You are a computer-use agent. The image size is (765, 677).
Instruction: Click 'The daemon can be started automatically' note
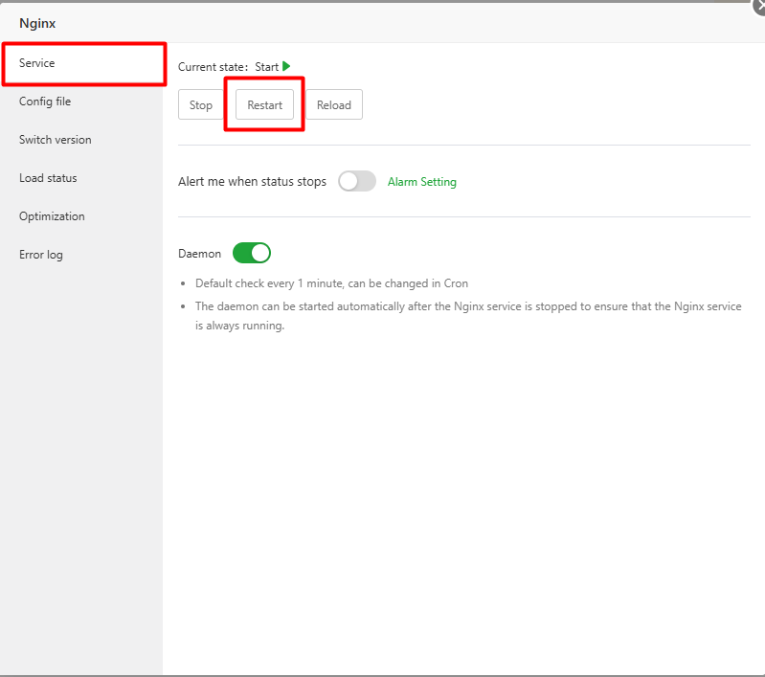point(468,316)
